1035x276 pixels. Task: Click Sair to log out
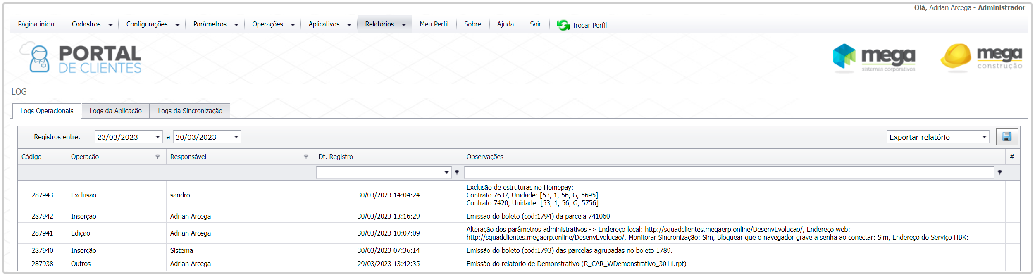[x=535, y=24]
